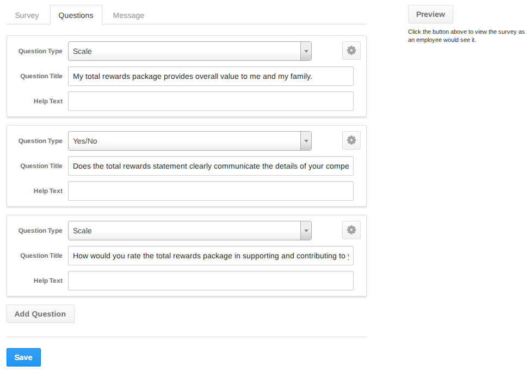Open settings gear for the Yes/No question

click(351, 140)
